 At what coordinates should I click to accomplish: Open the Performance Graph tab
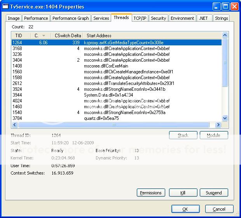(x=71, y=18)
